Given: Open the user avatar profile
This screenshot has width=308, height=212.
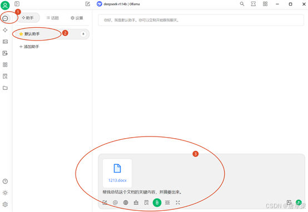Looking at the screenshot, I should click(x=5, y=5).
